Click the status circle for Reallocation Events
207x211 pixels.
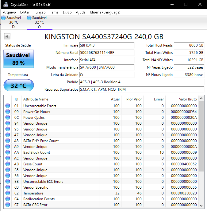pyautogui.click(x=8, y=199)
